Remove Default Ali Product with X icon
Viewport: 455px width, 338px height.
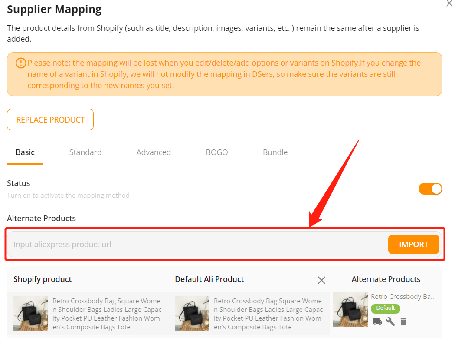coord(321,280)
